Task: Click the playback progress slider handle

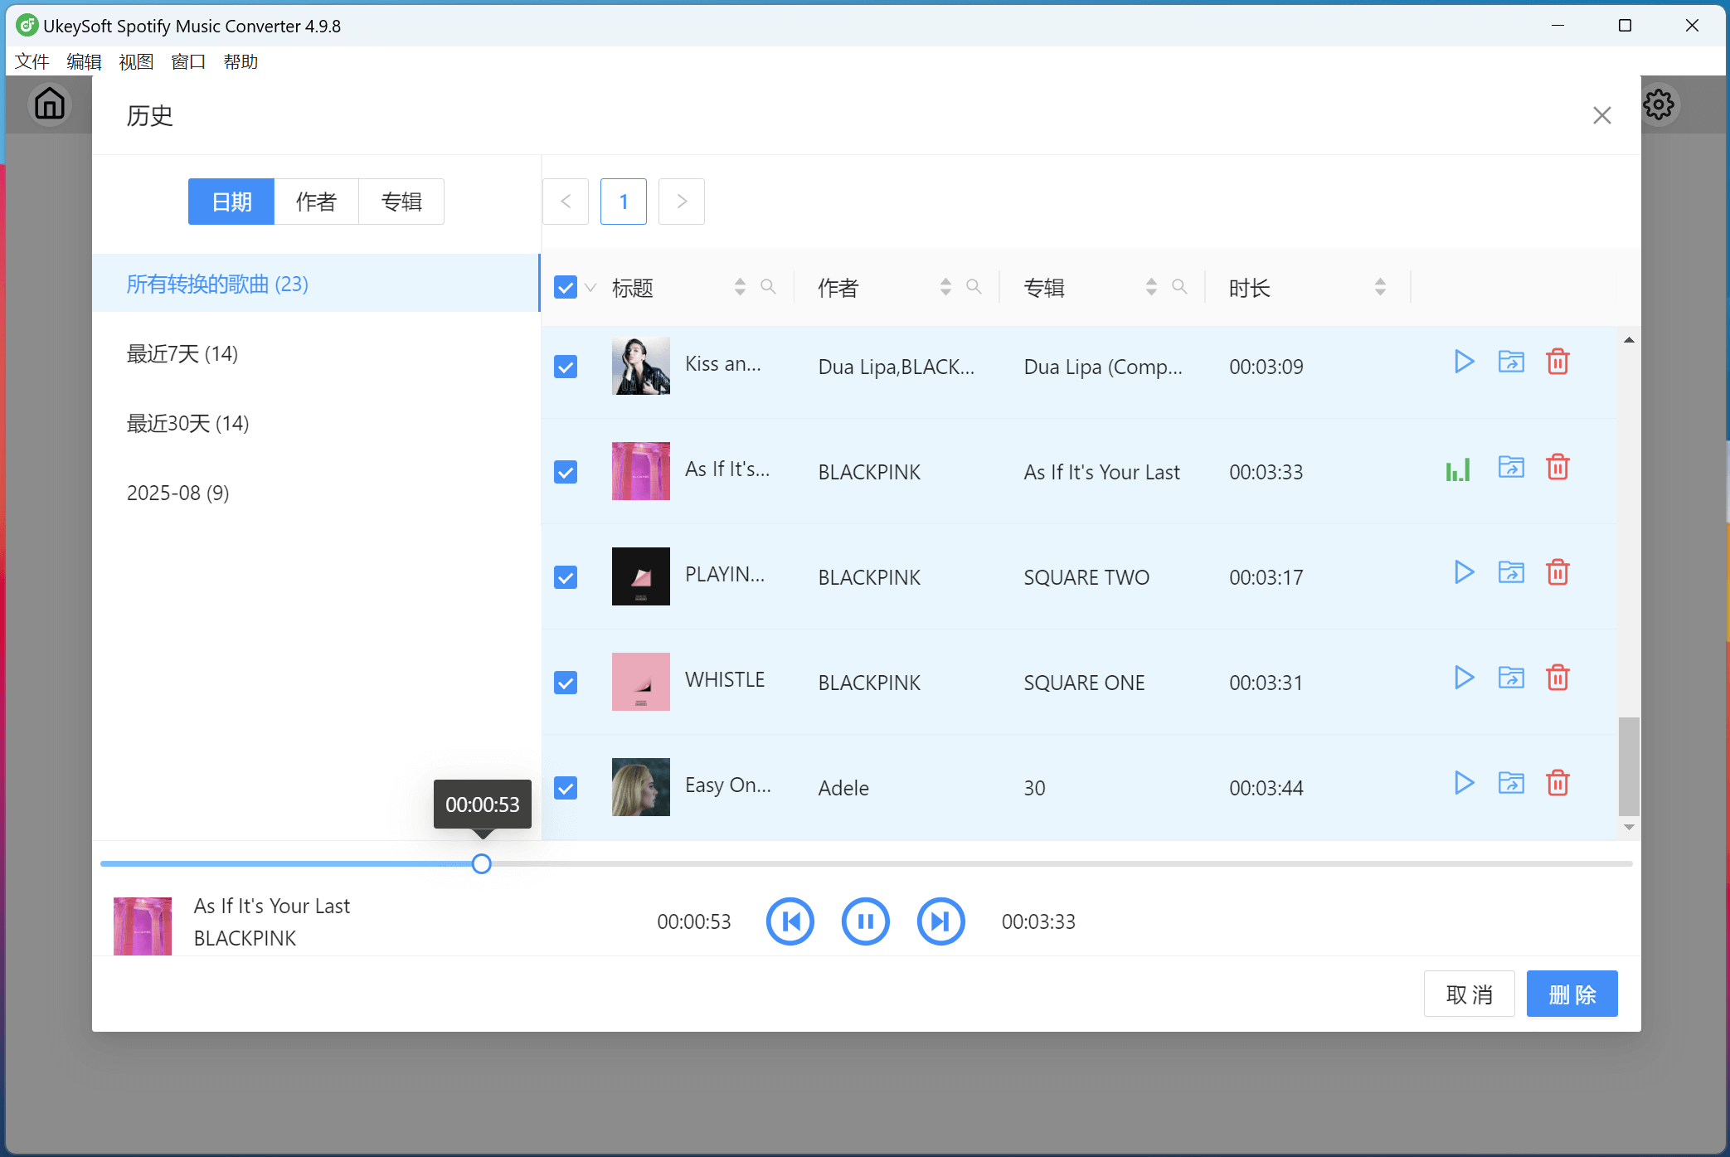Action: pos(482,864)
